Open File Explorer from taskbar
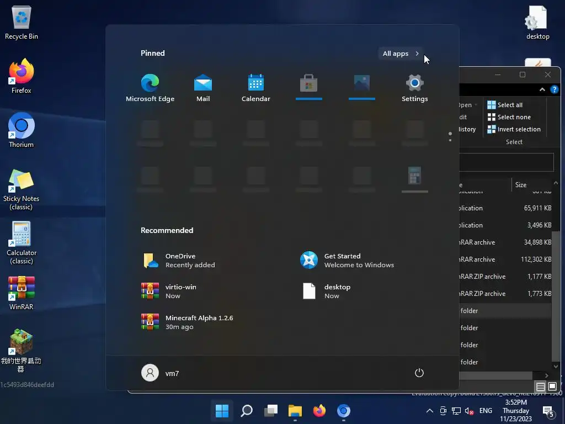565x424 pixels. [x=295, y=410]
